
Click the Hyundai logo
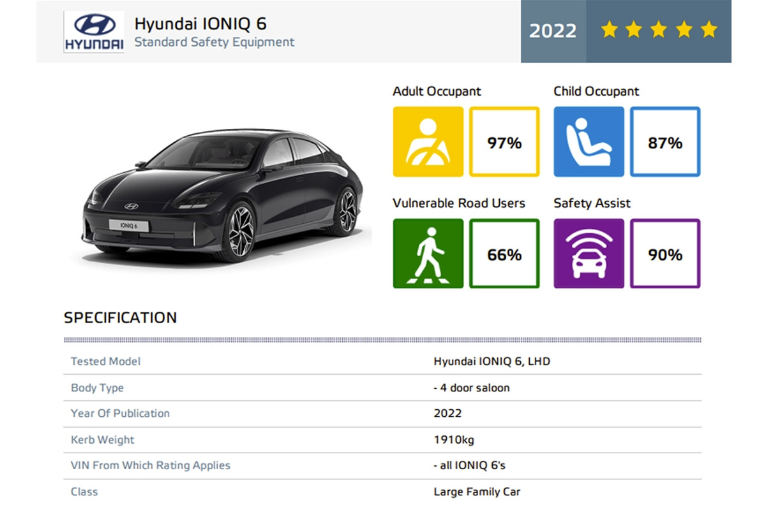pos(94,32)
